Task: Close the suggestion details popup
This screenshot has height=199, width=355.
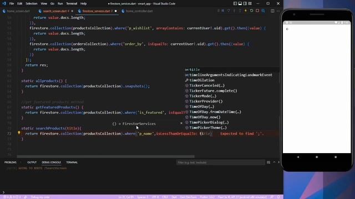Action: pyautogui.click(x=181, y=123)
